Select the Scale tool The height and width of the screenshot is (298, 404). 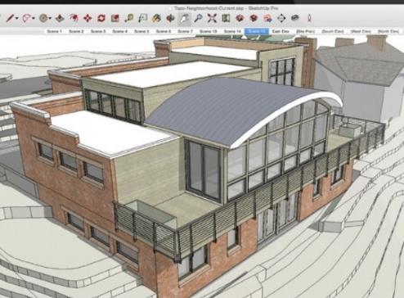coord(115,18)
